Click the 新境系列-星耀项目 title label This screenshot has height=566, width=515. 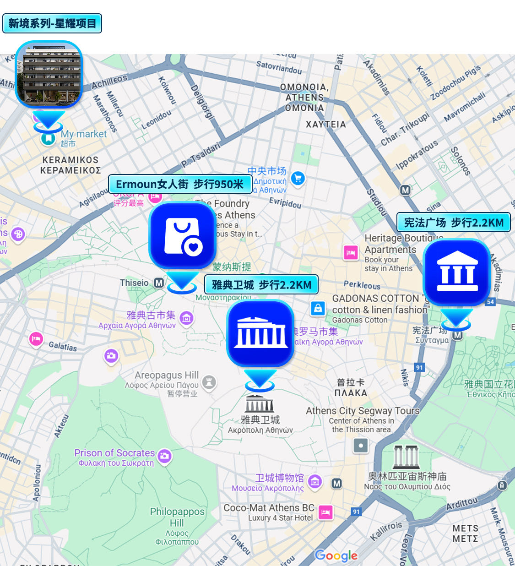(x=52, y=23)
